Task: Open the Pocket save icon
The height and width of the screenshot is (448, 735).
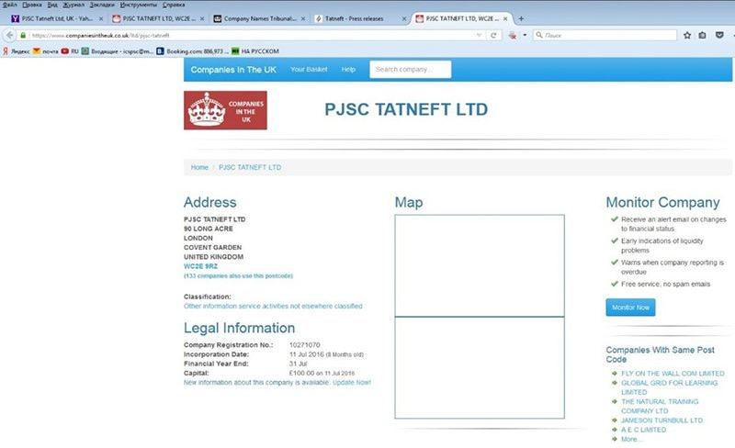Action: pyautogui.click(x=718, y=35)
